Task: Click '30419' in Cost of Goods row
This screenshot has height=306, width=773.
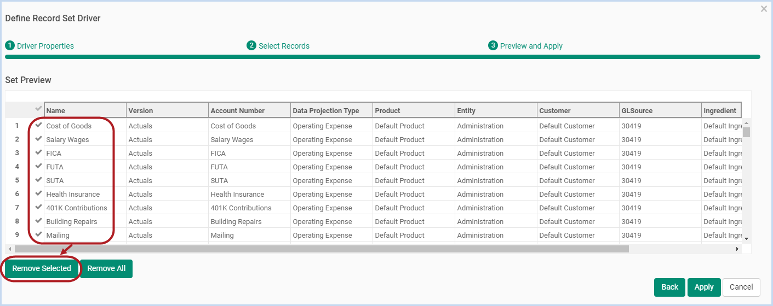Action: tap(631, 126)
